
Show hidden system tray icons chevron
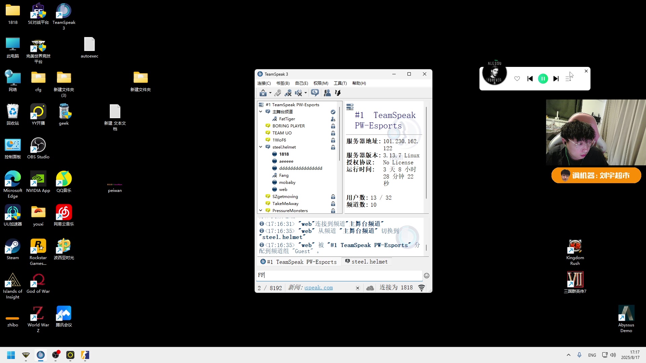(569, 355)
